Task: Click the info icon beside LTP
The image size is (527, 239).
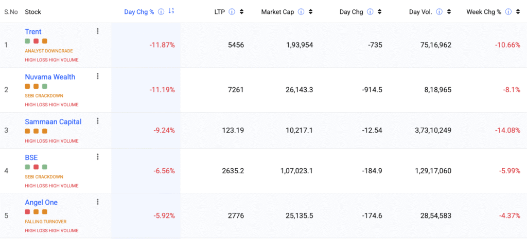Action: (x=232, y=12)
